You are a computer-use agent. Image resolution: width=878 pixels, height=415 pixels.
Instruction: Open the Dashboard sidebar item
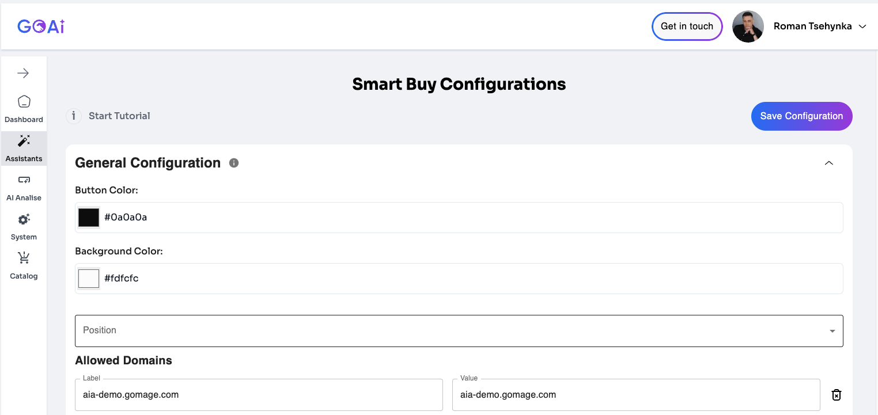(x=24, y=109)
